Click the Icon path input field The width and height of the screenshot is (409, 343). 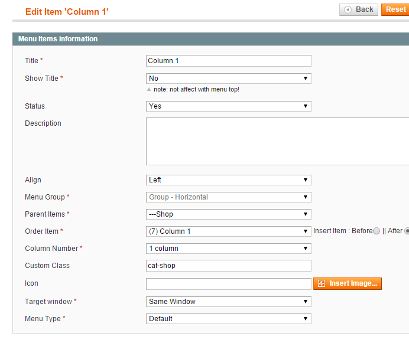229,284
